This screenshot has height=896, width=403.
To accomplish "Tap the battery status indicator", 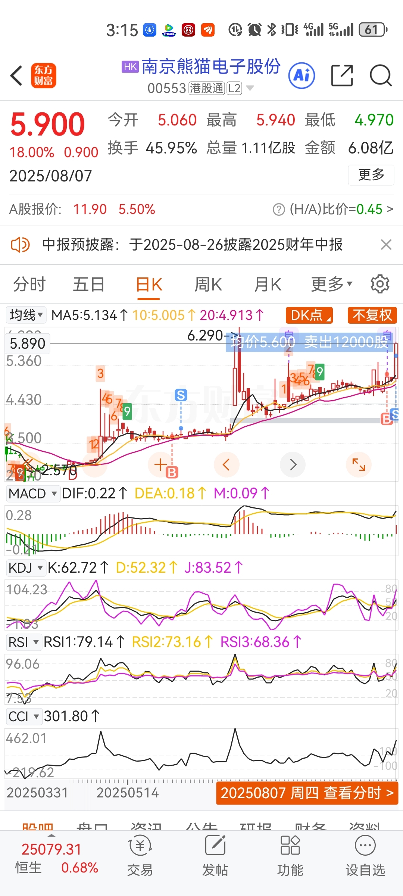I will coord(373,29).
